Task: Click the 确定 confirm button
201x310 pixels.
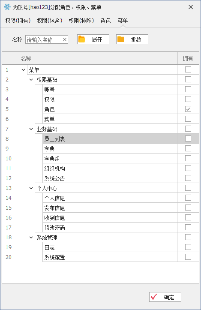Action: (165, 297)
